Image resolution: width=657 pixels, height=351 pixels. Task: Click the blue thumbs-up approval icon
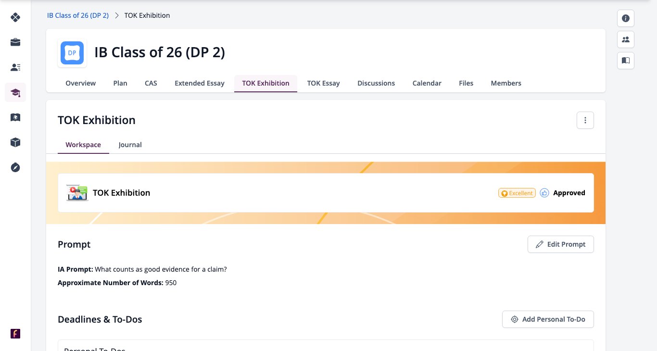544,193
